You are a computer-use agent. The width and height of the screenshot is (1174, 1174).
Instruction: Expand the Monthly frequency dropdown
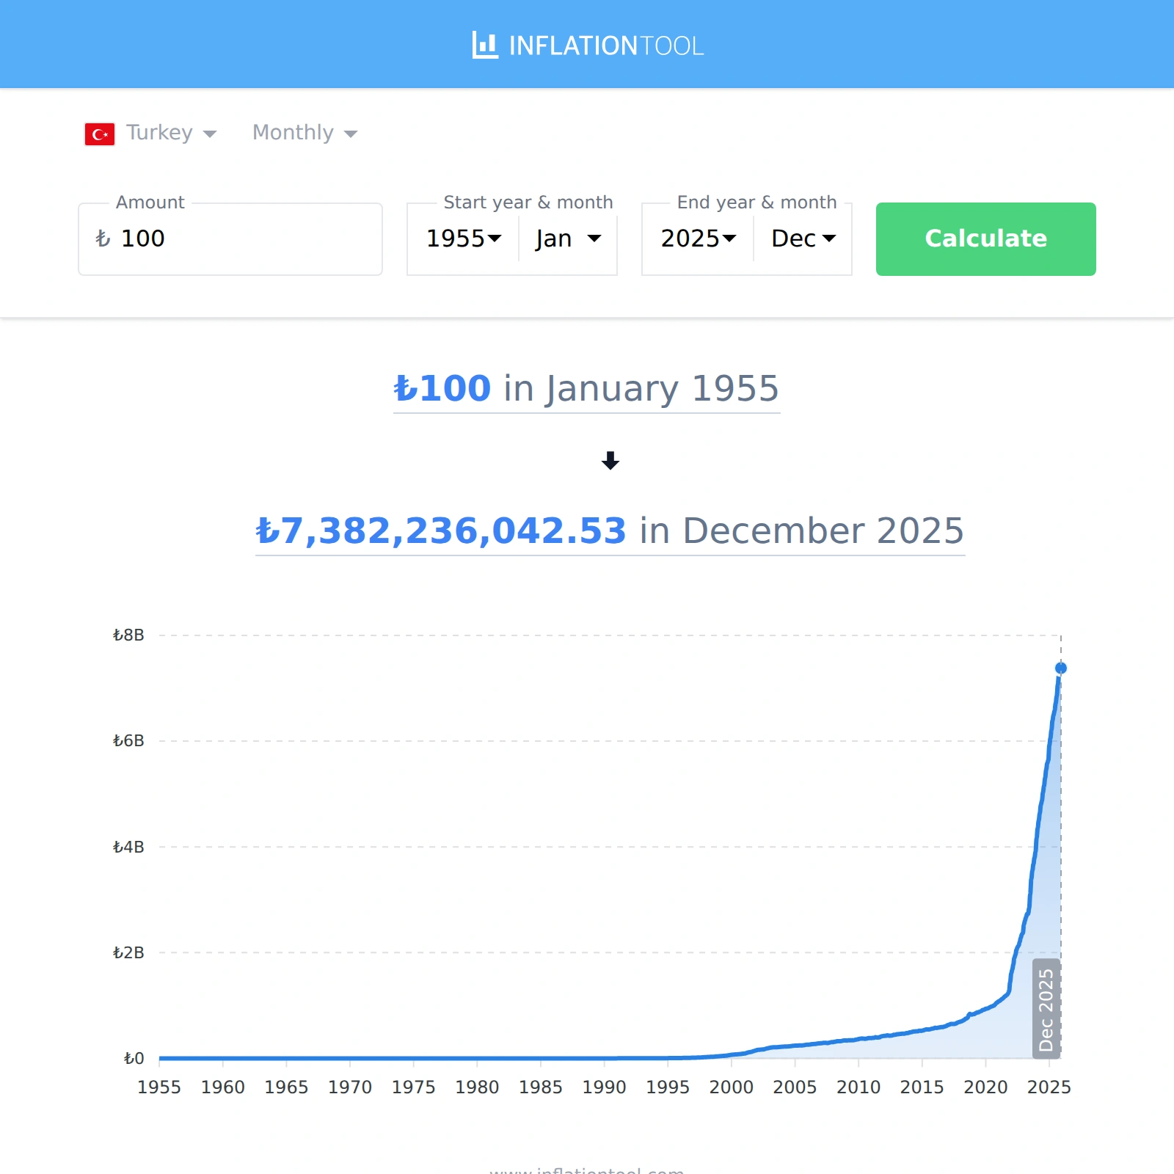pyautogui.click(x=305, y=133)
